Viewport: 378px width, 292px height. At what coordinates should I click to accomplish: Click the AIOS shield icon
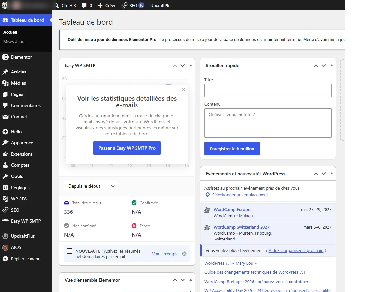5,247
